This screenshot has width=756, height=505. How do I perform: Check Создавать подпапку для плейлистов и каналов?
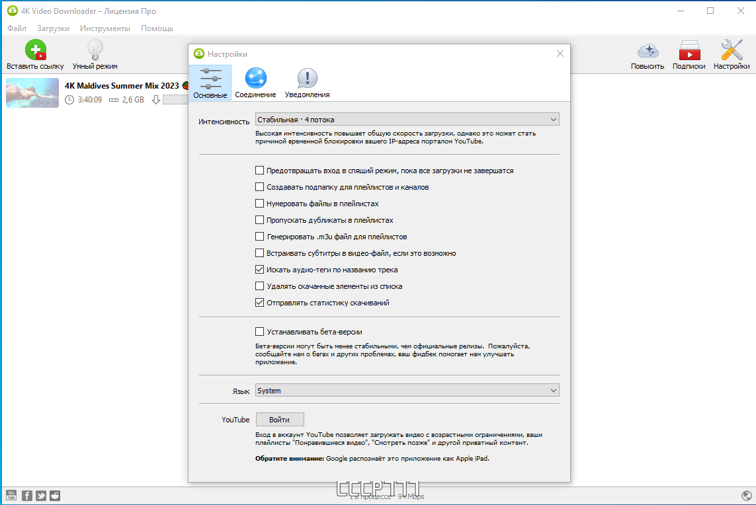pyautogui.click(x=259, y=186)
